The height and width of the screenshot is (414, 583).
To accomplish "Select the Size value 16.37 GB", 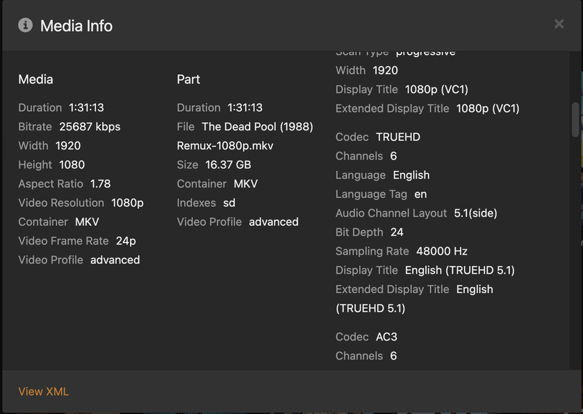I will click(x=228, y=165).
